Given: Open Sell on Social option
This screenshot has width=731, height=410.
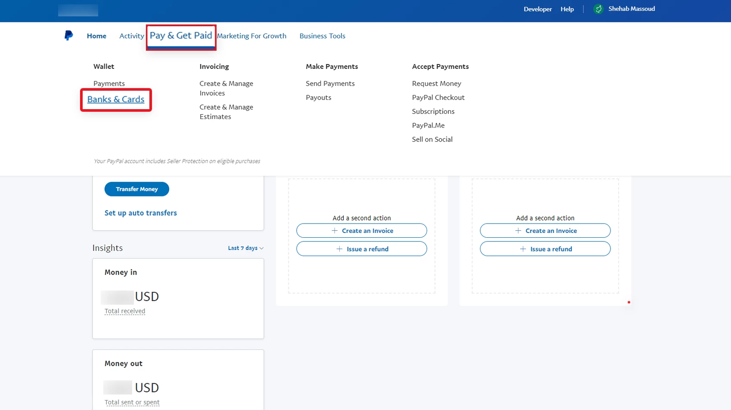Looking at the screenshot, I should tap(432, 139).
